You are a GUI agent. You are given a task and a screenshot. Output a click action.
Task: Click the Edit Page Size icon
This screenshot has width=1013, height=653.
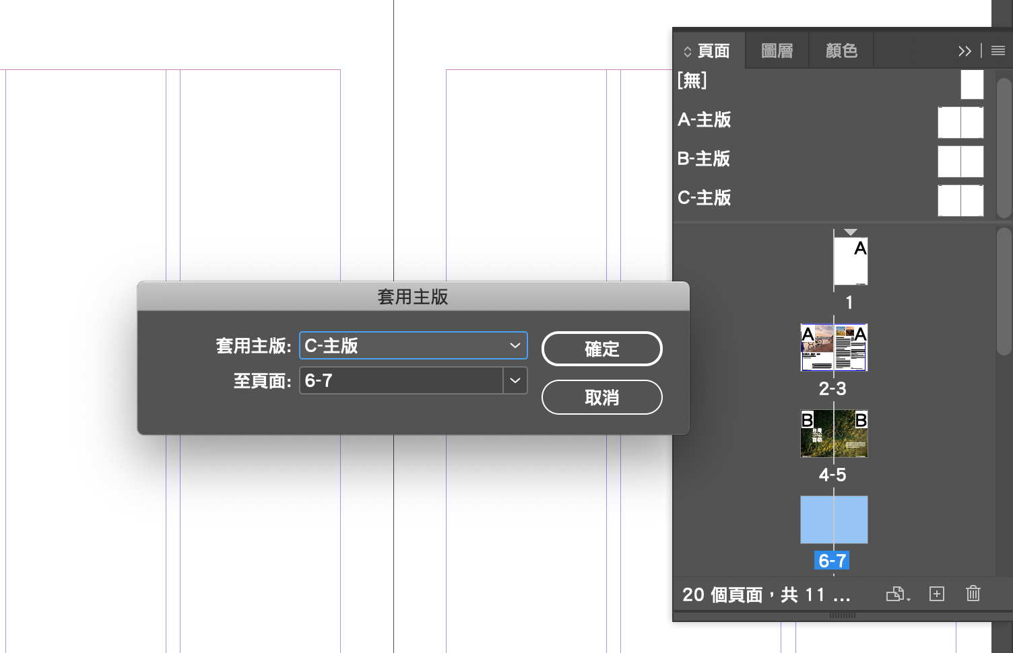coord(896,594)
